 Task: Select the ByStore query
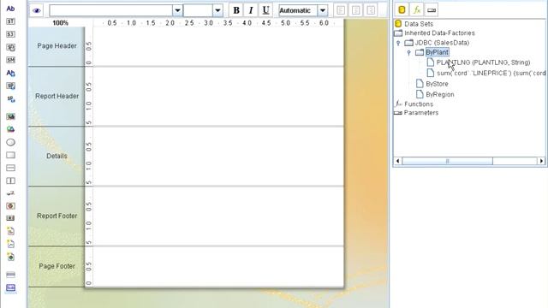coord(437,84)
